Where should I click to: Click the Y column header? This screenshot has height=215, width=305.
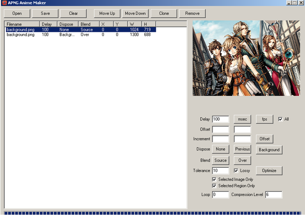coord(121,24)
